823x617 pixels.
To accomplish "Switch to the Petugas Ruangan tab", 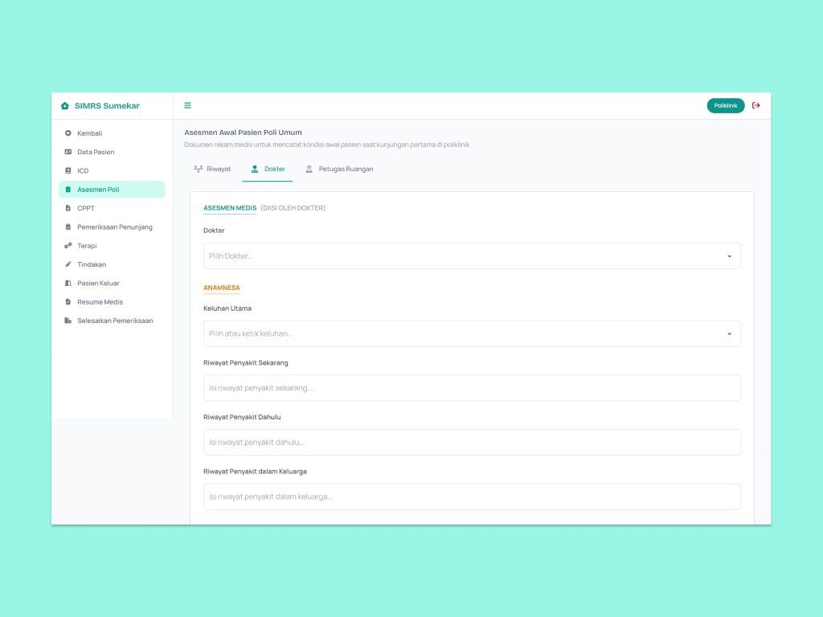I will pos(339,170).
